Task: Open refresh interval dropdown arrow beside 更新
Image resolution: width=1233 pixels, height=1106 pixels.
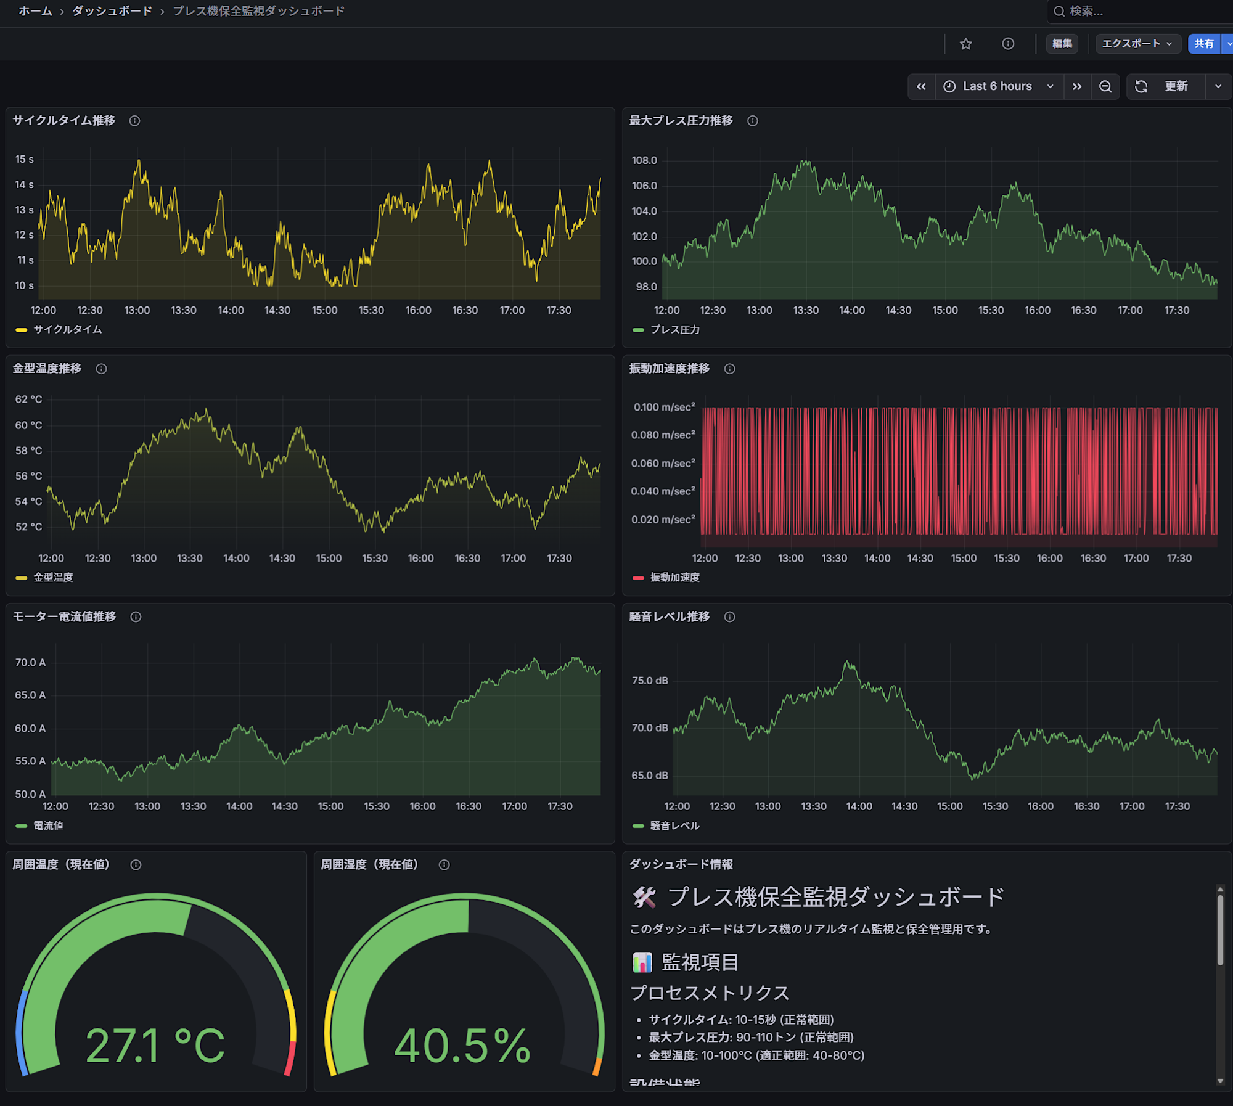Action: 1218,86
